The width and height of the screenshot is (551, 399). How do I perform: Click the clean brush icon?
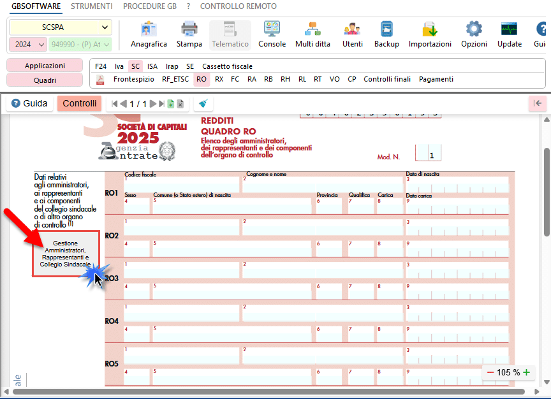tap(203, 104)
